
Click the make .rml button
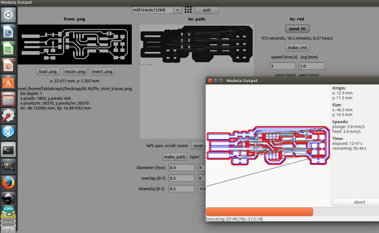click(x=297, y=48)
